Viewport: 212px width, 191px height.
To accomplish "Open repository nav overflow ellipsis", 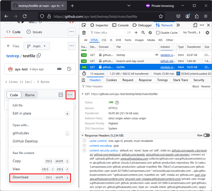I will [x=71, y=32].
